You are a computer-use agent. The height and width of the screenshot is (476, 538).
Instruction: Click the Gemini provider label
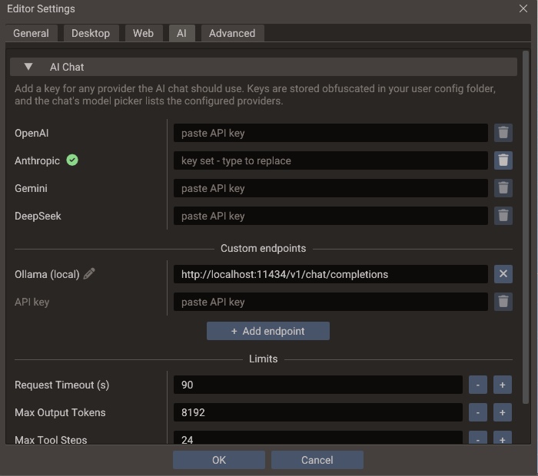point(31,188)
